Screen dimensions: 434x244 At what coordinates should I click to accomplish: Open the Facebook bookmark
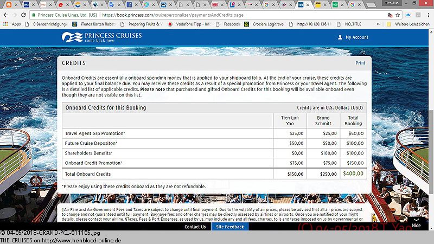tap(228, 24)
